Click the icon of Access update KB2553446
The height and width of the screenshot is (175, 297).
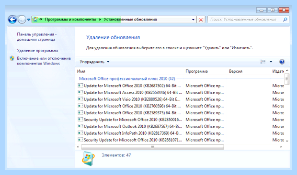pyautogui.click(x=80, y=92)
